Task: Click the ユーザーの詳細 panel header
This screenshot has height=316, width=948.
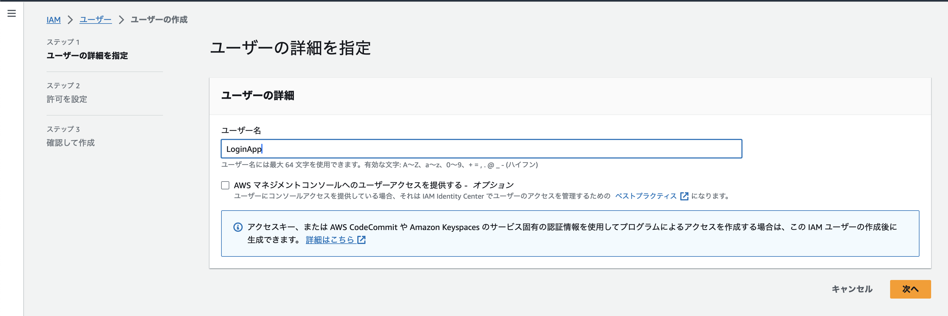Action: click(x=257, y=96)
